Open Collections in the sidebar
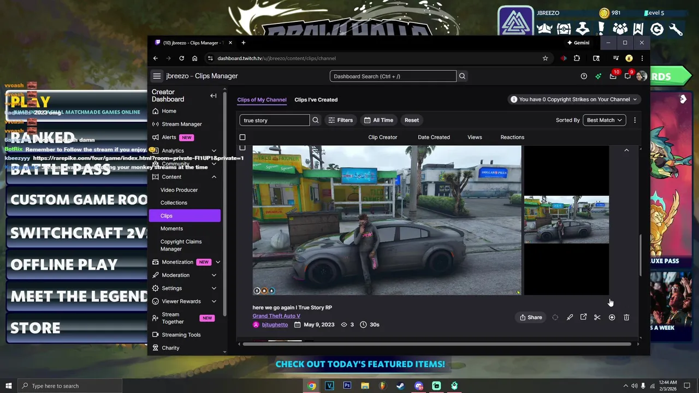This screenshot has height=393, width=699. [174, 203]
